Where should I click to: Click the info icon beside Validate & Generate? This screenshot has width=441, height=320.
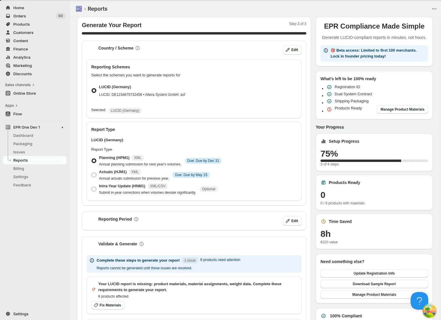[141, 244]
